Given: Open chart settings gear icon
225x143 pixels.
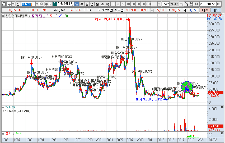Looking at the screenshot, I should point(196,4).
